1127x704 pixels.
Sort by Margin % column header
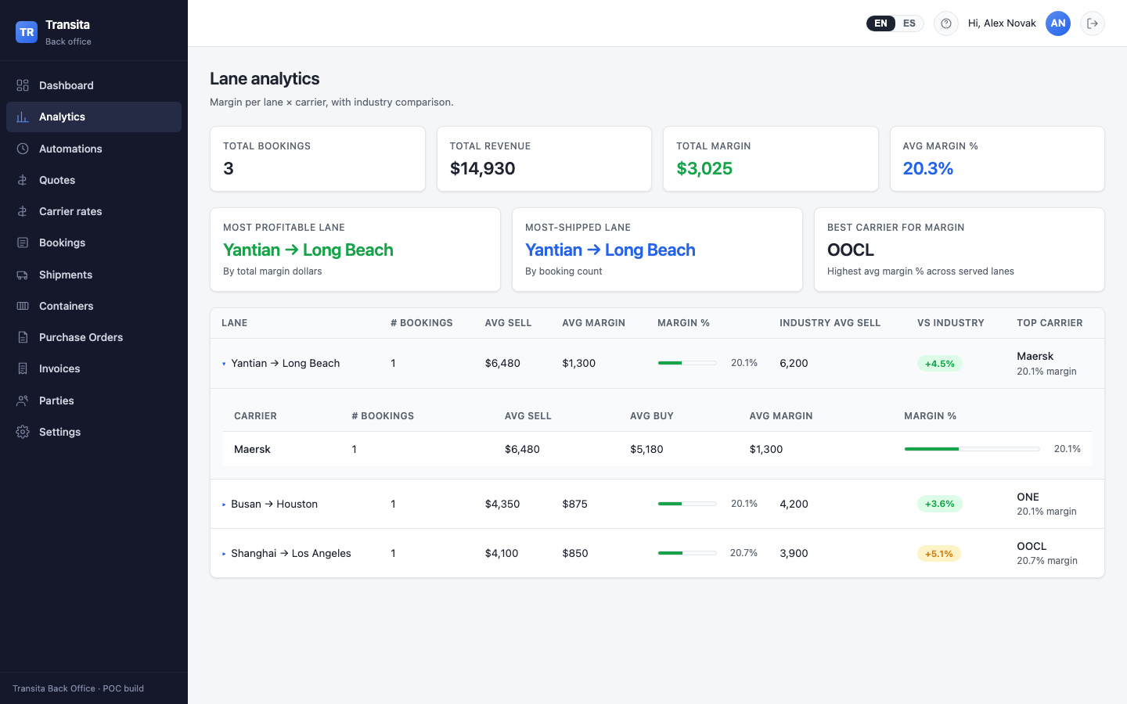coord(683,323)
